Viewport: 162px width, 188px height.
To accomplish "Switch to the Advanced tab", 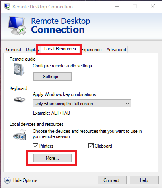I will 116,50.
